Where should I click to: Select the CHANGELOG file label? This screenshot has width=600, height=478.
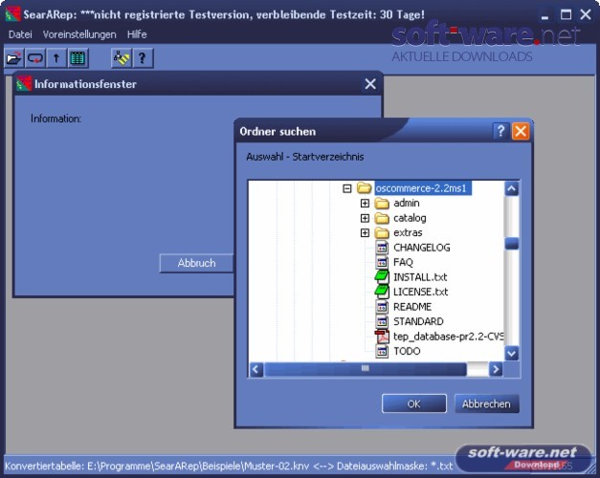click(x=422, y=248)
